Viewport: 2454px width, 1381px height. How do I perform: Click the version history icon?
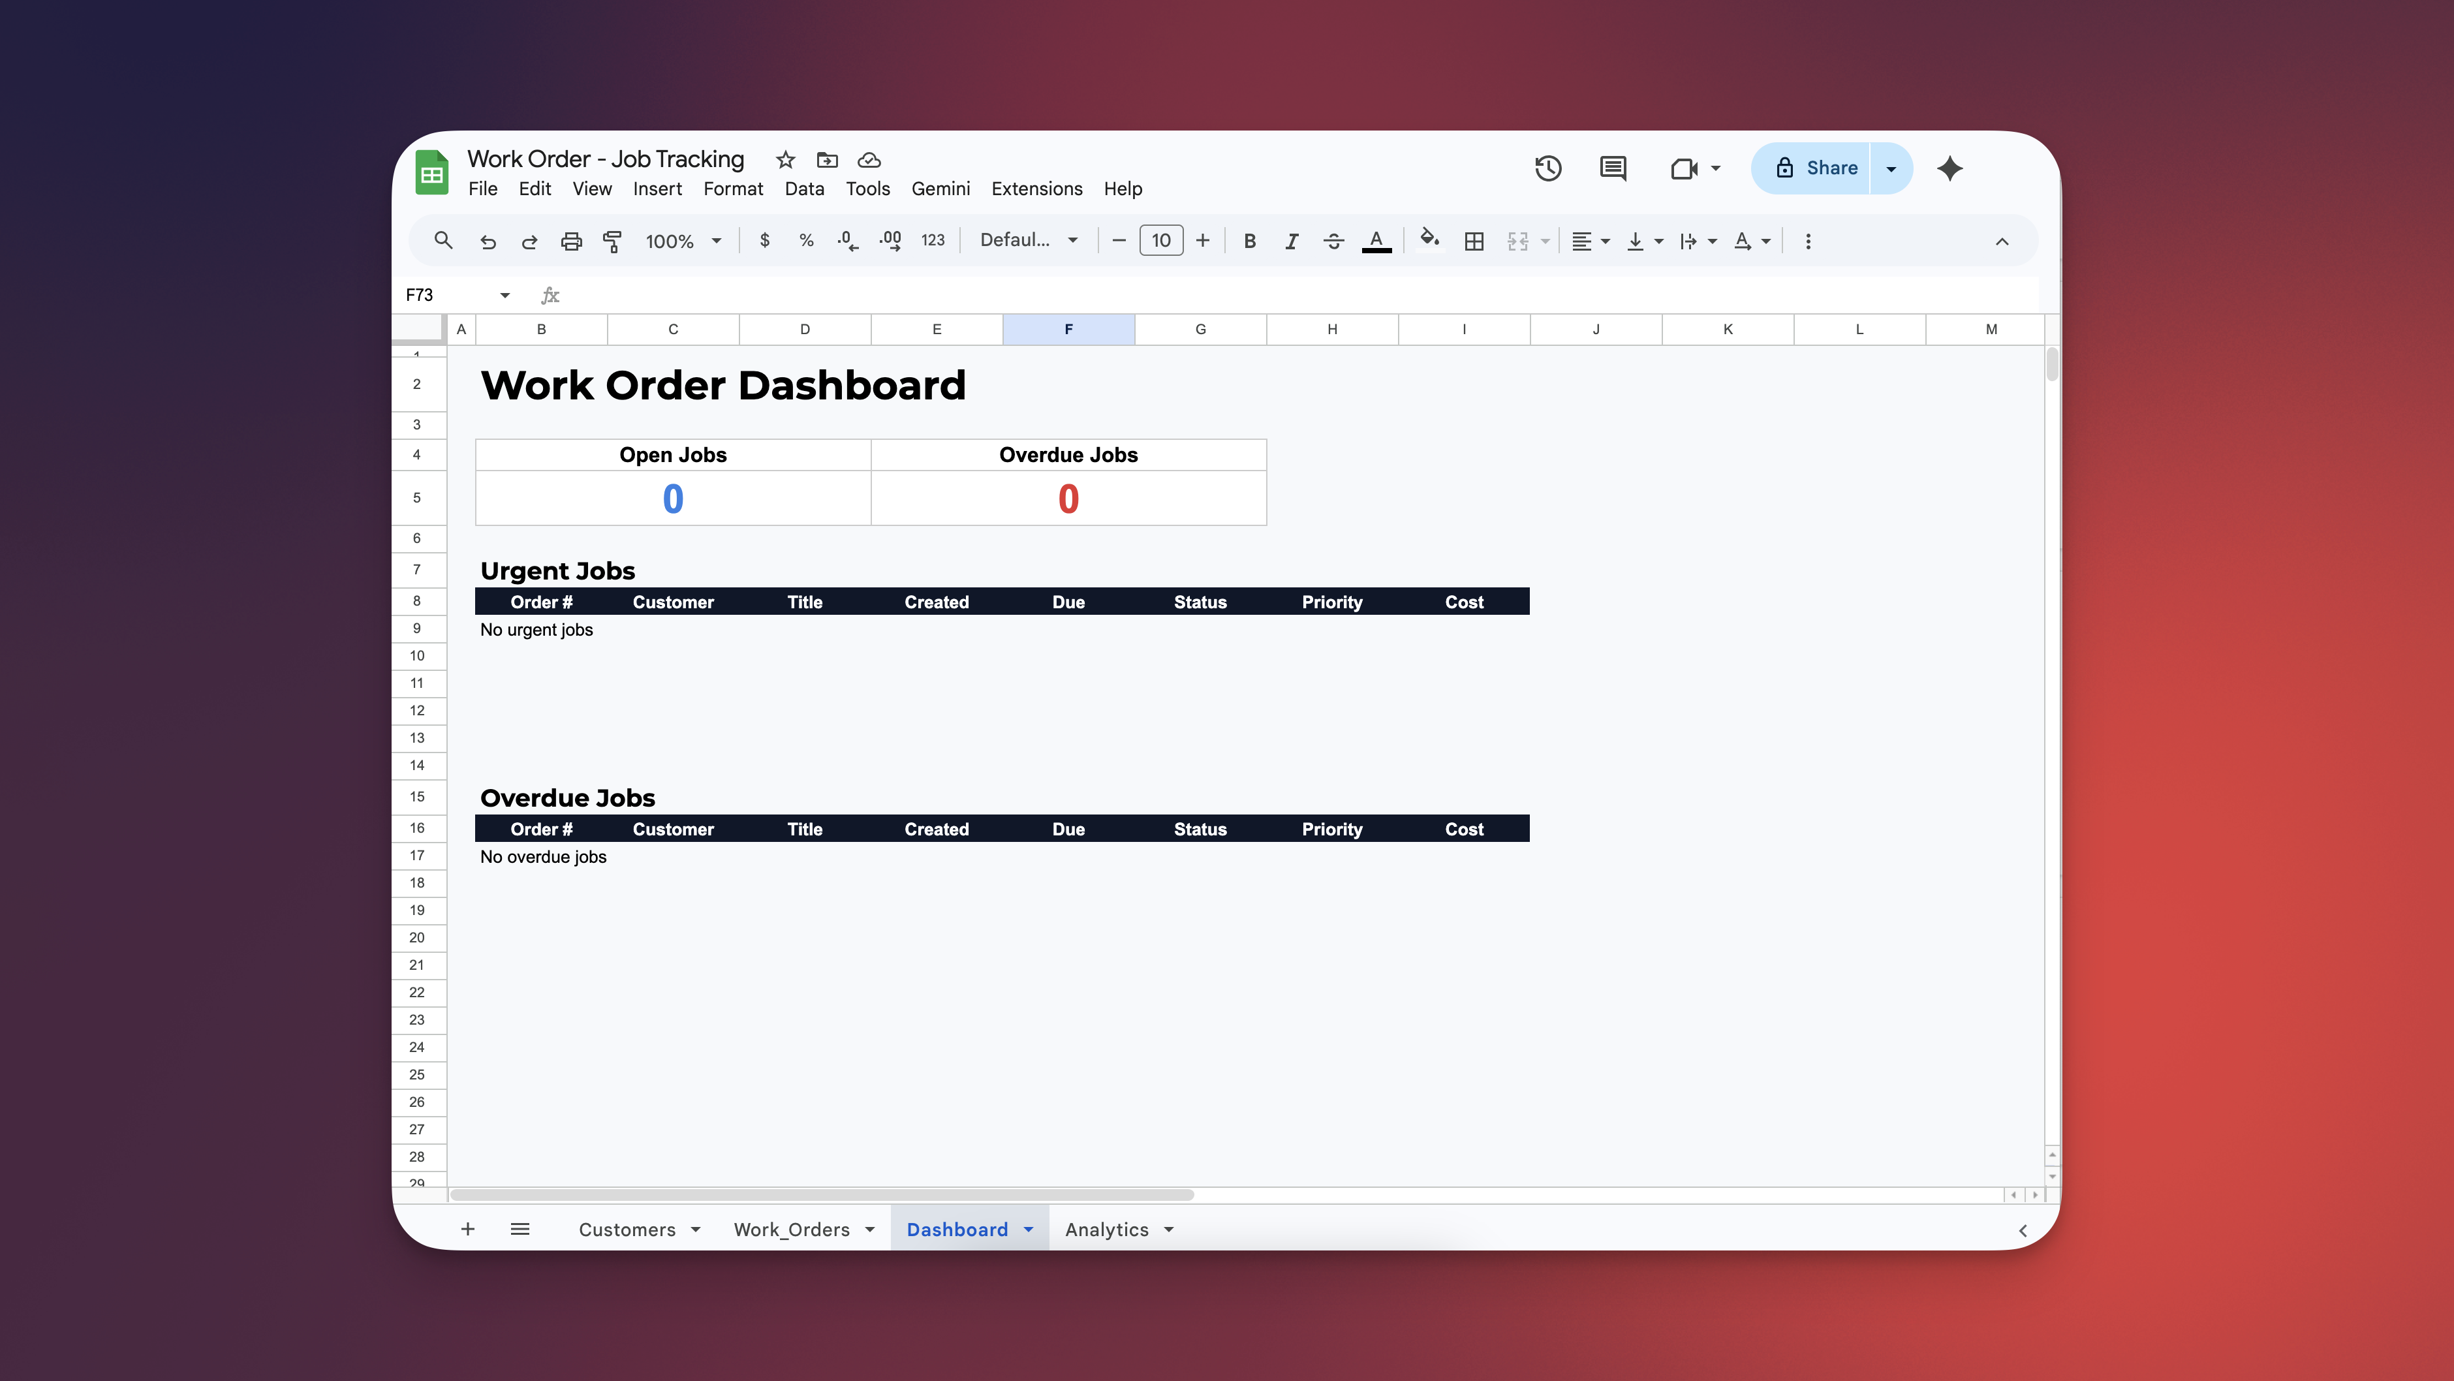[x=1548, y=168]
